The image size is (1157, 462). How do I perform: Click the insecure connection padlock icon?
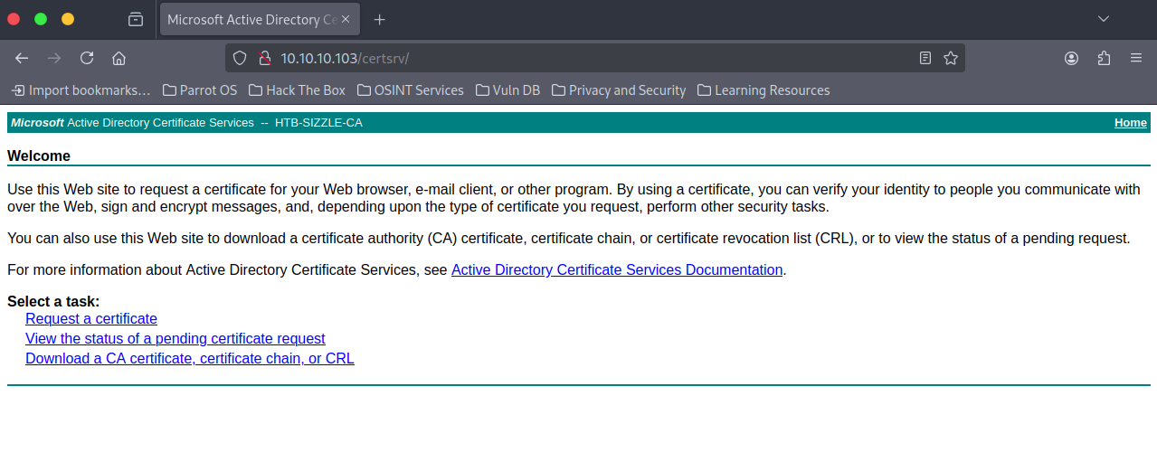tap(265, 58)
